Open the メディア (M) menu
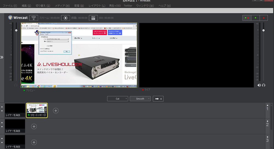 coord(62,5)
